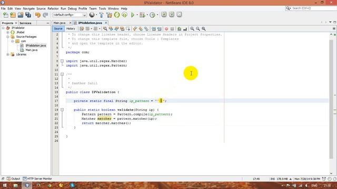337x189 pixels.
Task: Expand the JRebel tree node
Action: pos(8,33)
